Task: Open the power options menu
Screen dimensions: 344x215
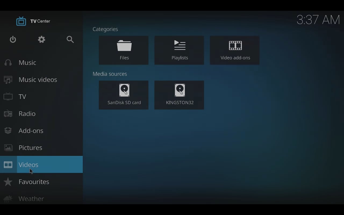Action: pyautogui.click(x=13, y=39)
